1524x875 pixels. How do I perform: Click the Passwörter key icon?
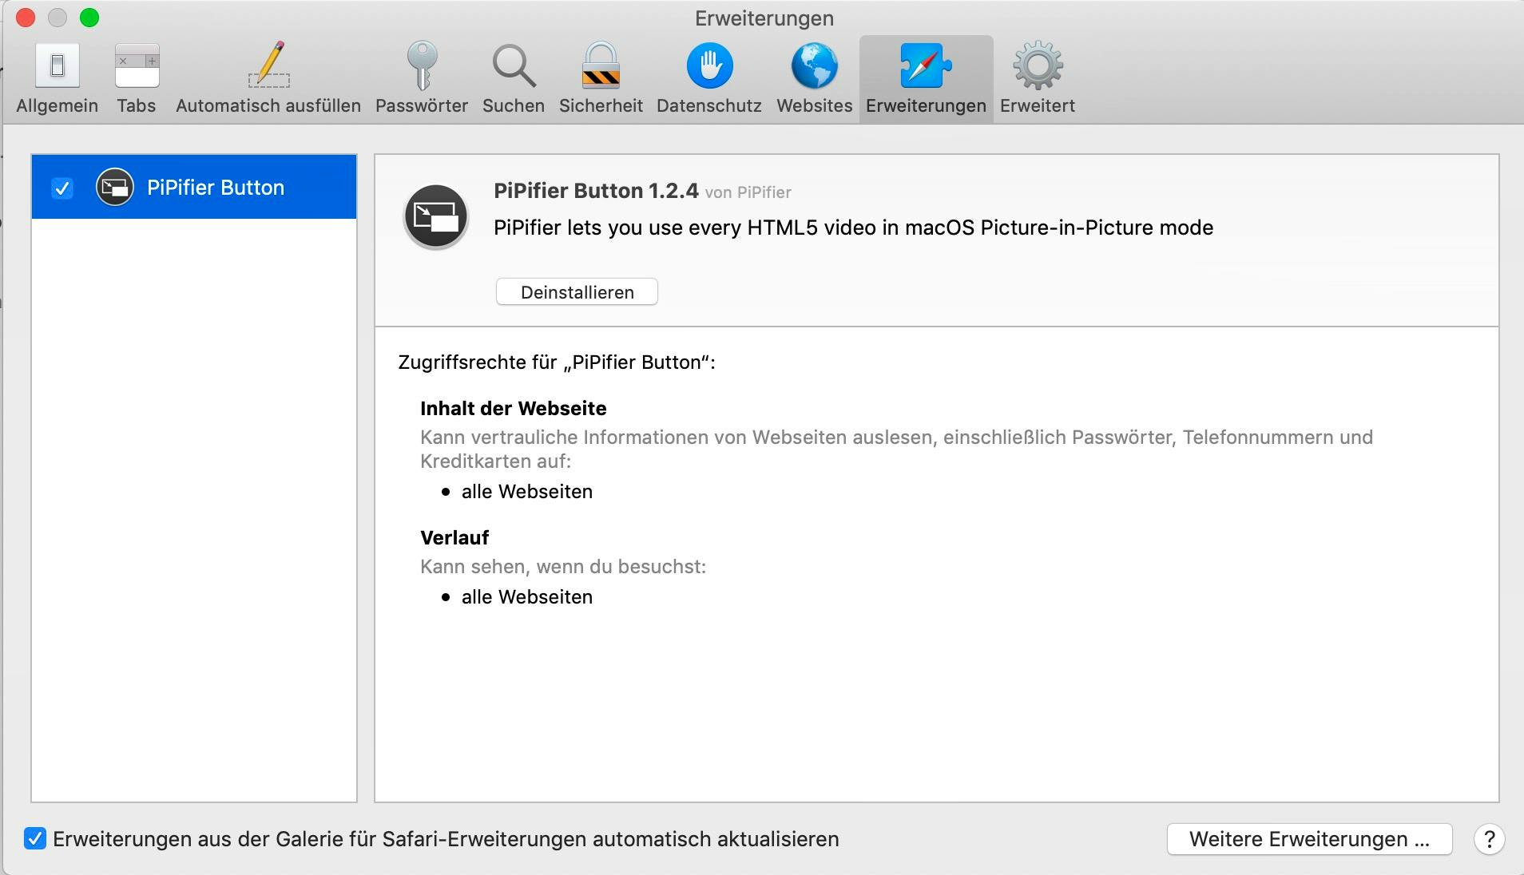(421, 66)
